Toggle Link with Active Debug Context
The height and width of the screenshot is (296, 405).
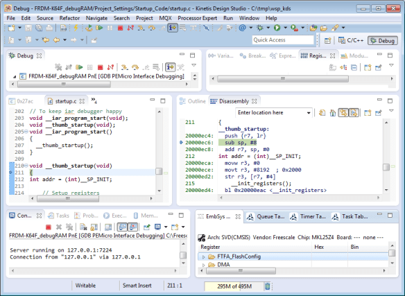(343, 113)
